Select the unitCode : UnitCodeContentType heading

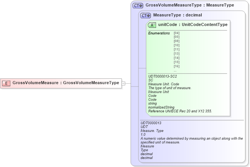[193, 24]
